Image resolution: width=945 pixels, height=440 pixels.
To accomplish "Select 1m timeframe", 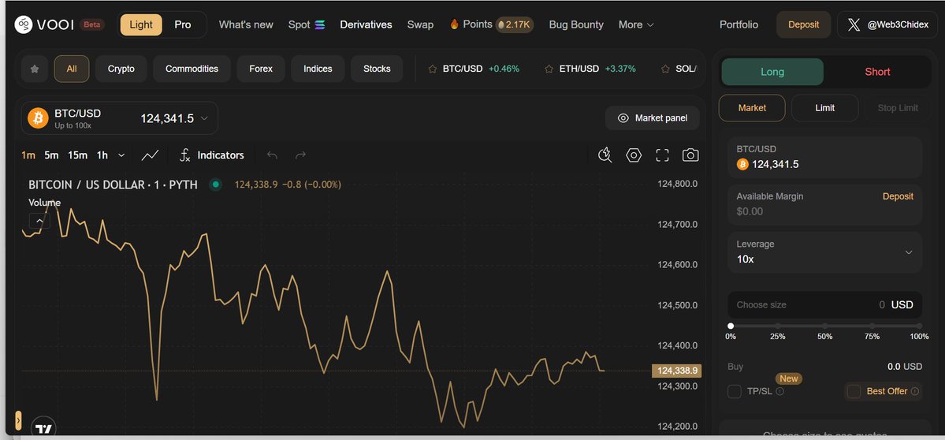I will pos(28,155).
